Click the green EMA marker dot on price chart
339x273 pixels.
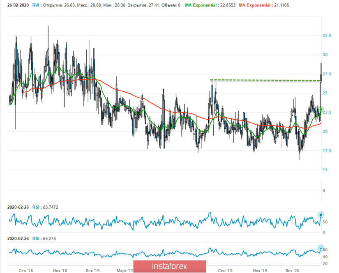(321, 109)
